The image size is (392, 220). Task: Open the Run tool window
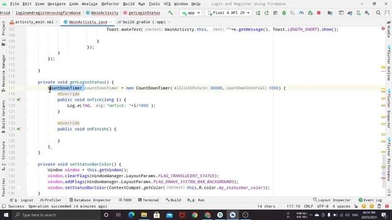click(196, 200)
